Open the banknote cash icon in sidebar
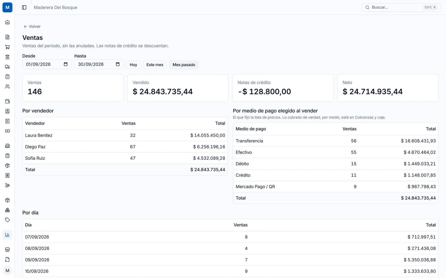 (x=8, y=131)
